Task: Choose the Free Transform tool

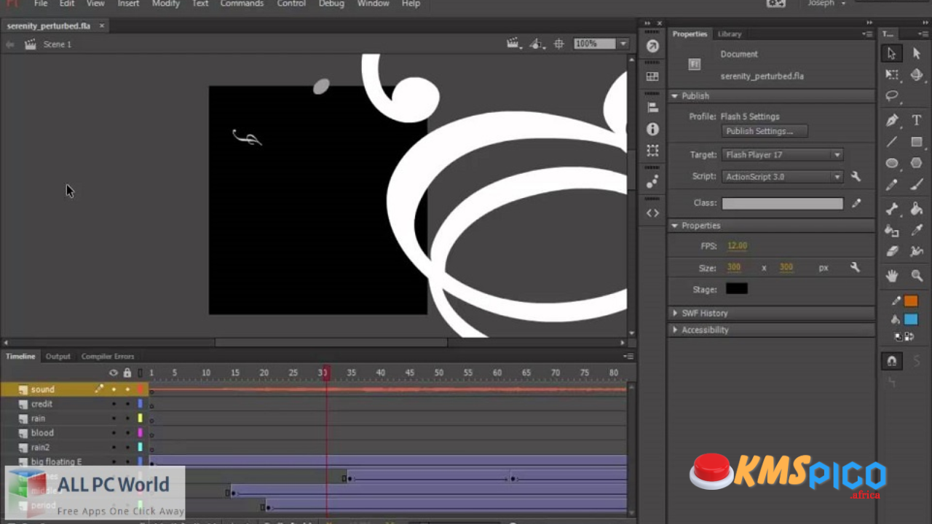Action: 892,75
